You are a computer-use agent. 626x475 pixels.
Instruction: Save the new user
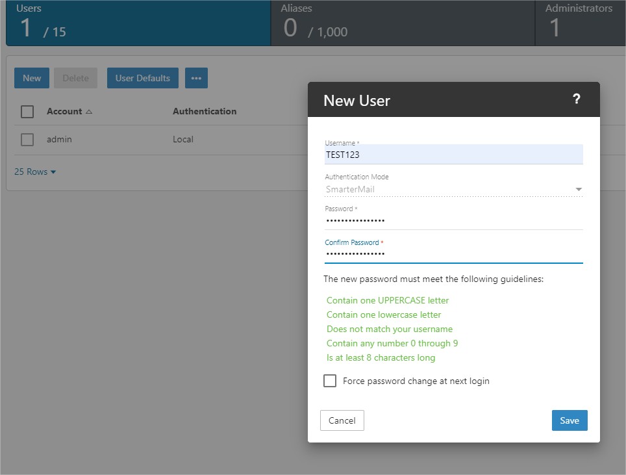tap(570, 420)
